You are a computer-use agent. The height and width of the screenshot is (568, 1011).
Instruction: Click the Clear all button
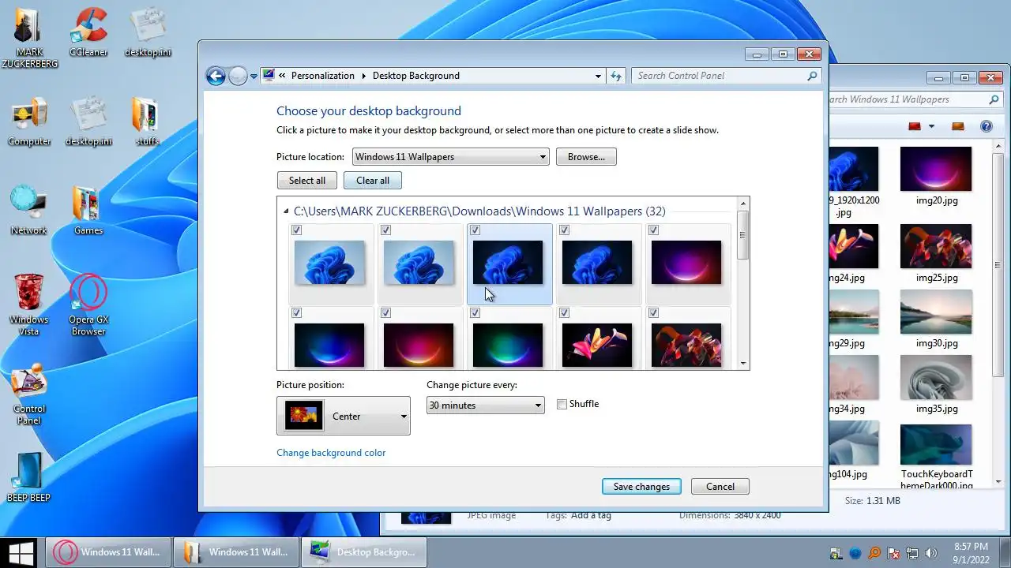coord(373,181)
